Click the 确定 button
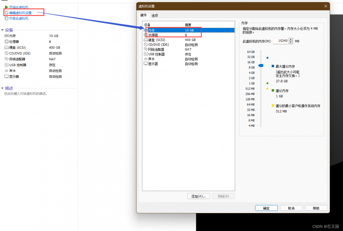 point(266,208)
